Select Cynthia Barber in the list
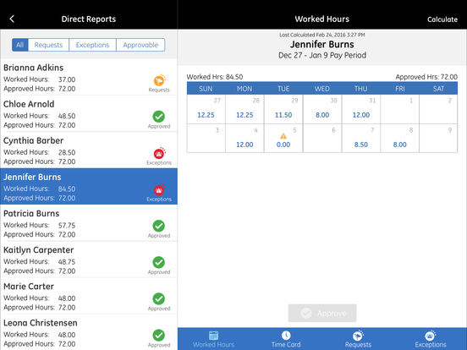The width and height of the screenshot is (467, 350). click(89, 150)
